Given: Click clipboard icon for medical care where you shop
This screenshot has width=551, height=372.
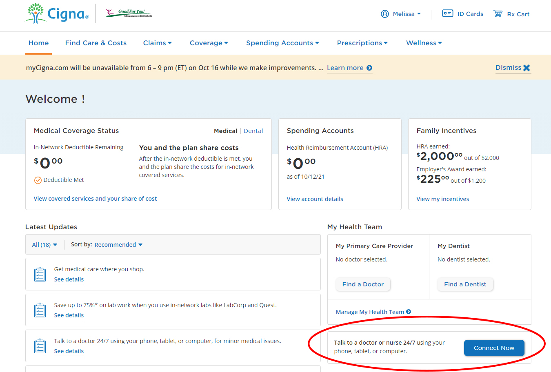Looking at the screenshot, I should 40,274.
